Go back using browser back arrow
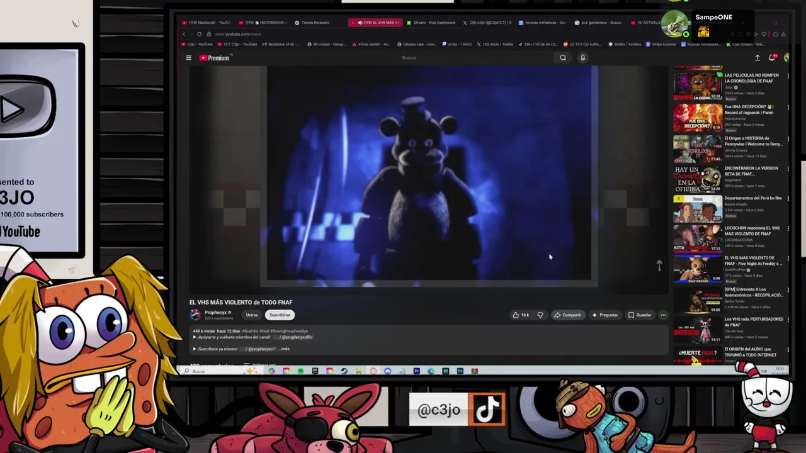This screenshot has width=806, height=453. coord(184,34)
